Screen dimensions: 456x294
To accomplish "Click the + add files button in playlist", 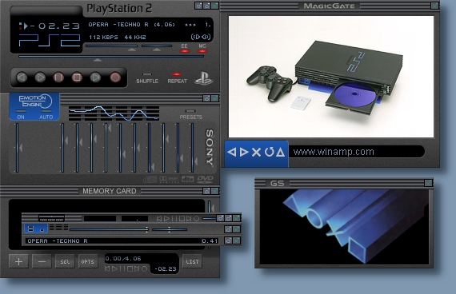I will click(18, 261).
